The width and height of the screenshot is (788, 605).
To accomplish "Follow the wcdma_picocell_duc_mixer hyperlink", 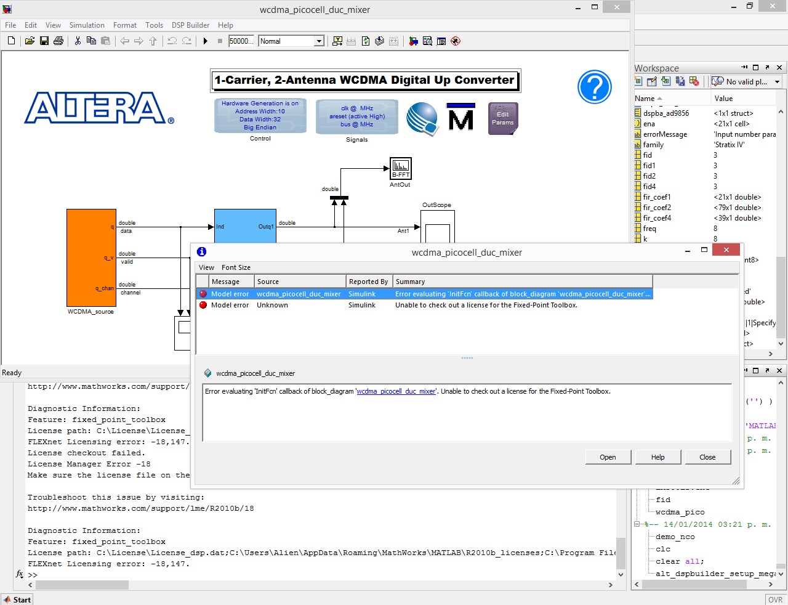I will (x=396, y=391).
